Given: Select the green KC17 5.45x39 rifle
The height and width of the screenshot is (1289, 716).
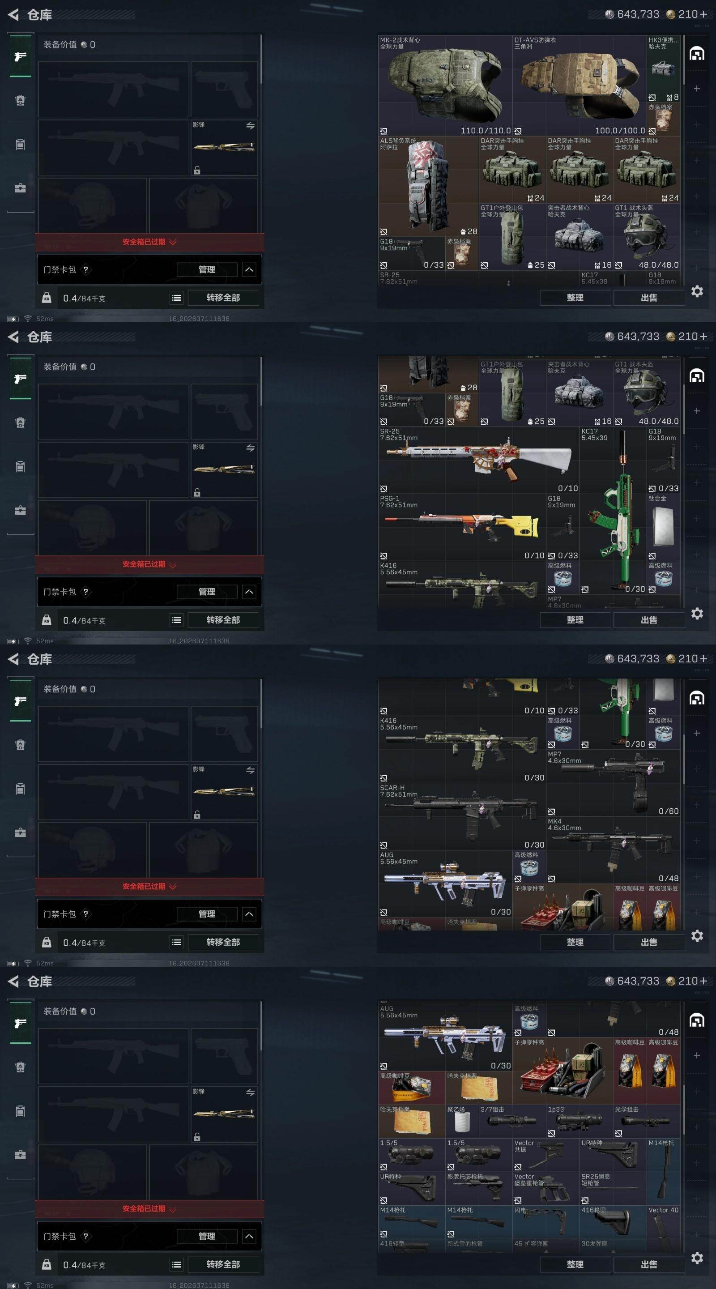Looking at the screenshot, I should tap(613, 510).
